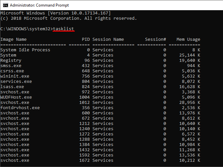Click the Administrator: Command Prompt title text
The width and height of the screenshot is (223, 167).
[39, 5]
